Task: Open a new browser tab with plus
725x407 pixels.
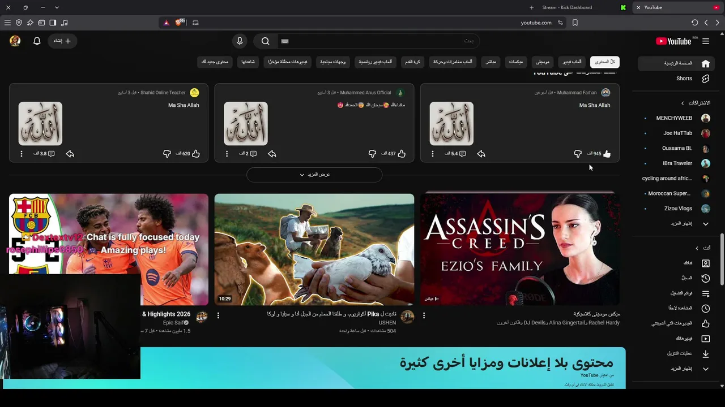Action: coord(531,7)
